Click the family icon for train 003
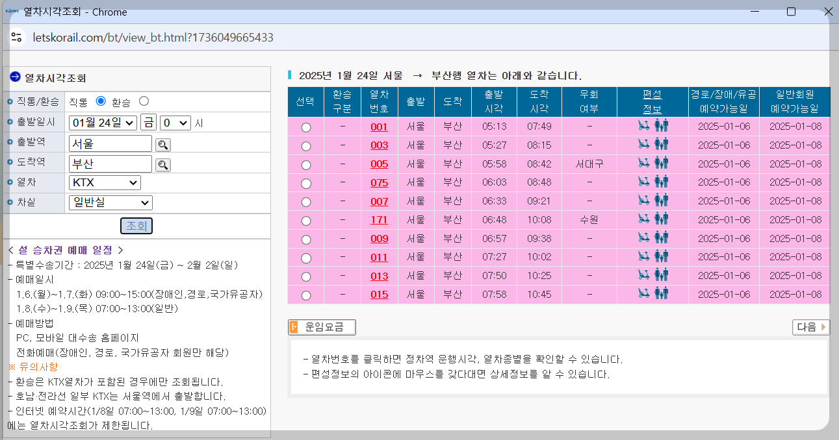This screenshot has height=440, width=839. pyautogui.click(x=661, y=144)
